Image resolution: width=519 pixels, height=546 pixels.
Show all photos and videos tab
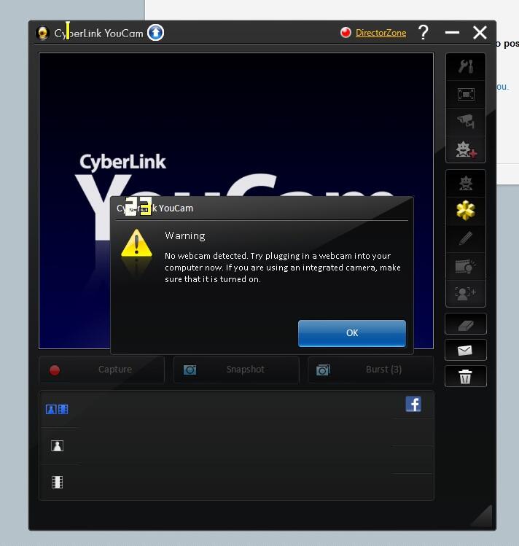coord(57,409)
